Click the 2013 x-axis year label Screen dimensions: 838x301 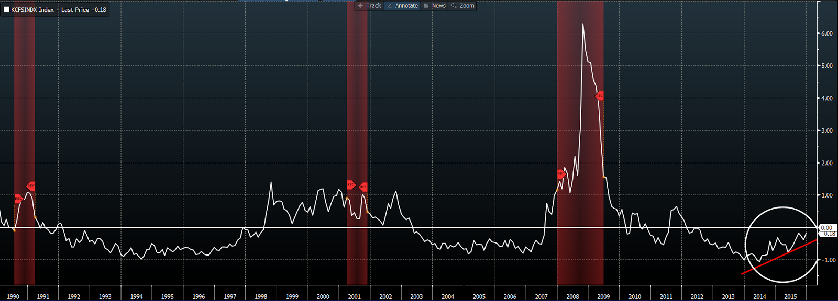coord(729,296)
